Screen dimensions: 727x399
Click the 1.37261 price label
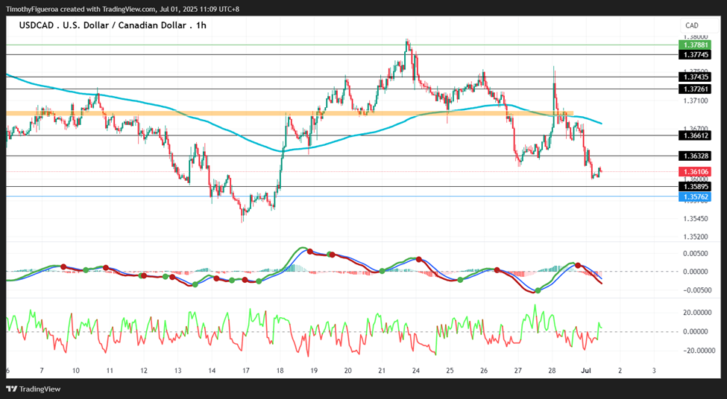click(694, 89)
